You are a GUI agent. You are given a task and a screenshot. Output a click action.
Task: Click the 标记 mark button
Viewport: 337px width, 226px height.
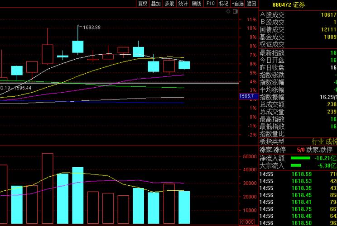point(224,4)
